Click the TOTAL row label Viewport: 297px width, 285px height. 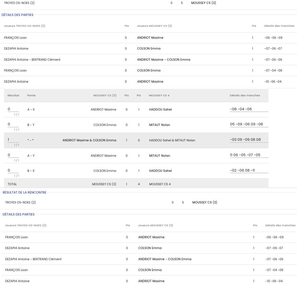click(12, 184)
